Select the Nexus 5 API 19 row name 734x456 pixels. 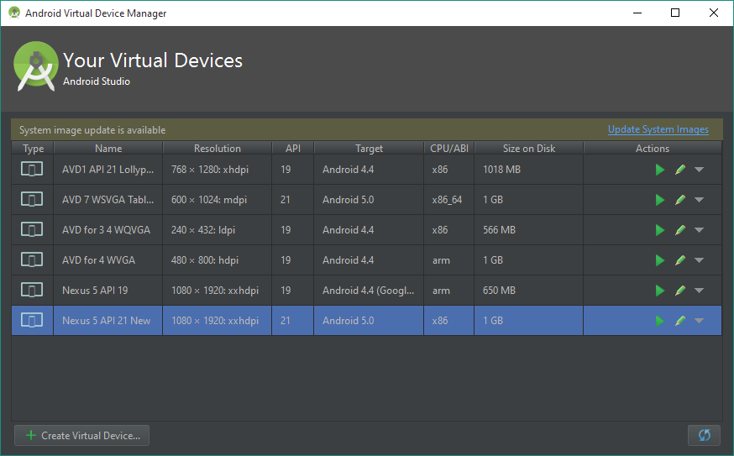(108, 291)
